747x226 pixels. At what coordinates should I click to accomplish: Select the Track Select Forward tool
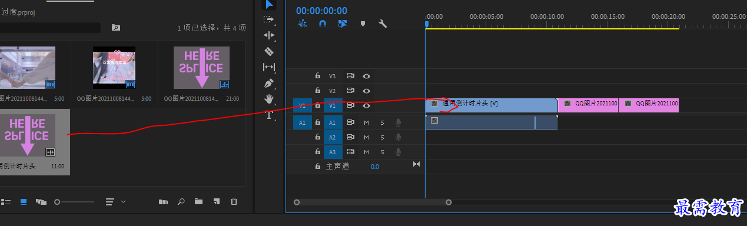click(269, 19)
